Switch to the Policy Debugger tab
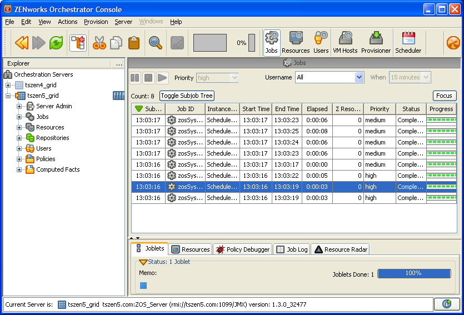Screen dimensions: 464x315 click(x=243, y=249)
